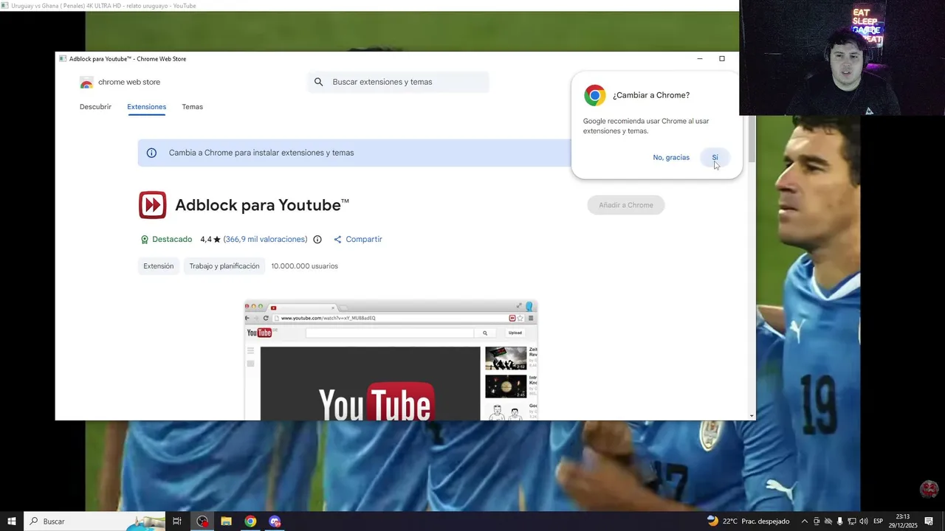Switch to the Temas tab

pyautogui.click(x=193, y=107)
